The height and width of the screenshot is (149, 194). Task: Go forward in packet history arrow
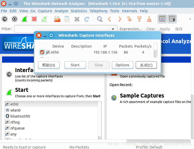120,19
